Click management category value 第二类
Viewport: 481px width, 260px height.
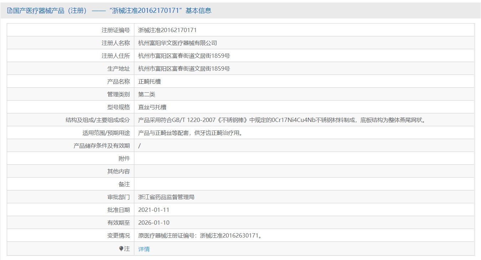147,94
